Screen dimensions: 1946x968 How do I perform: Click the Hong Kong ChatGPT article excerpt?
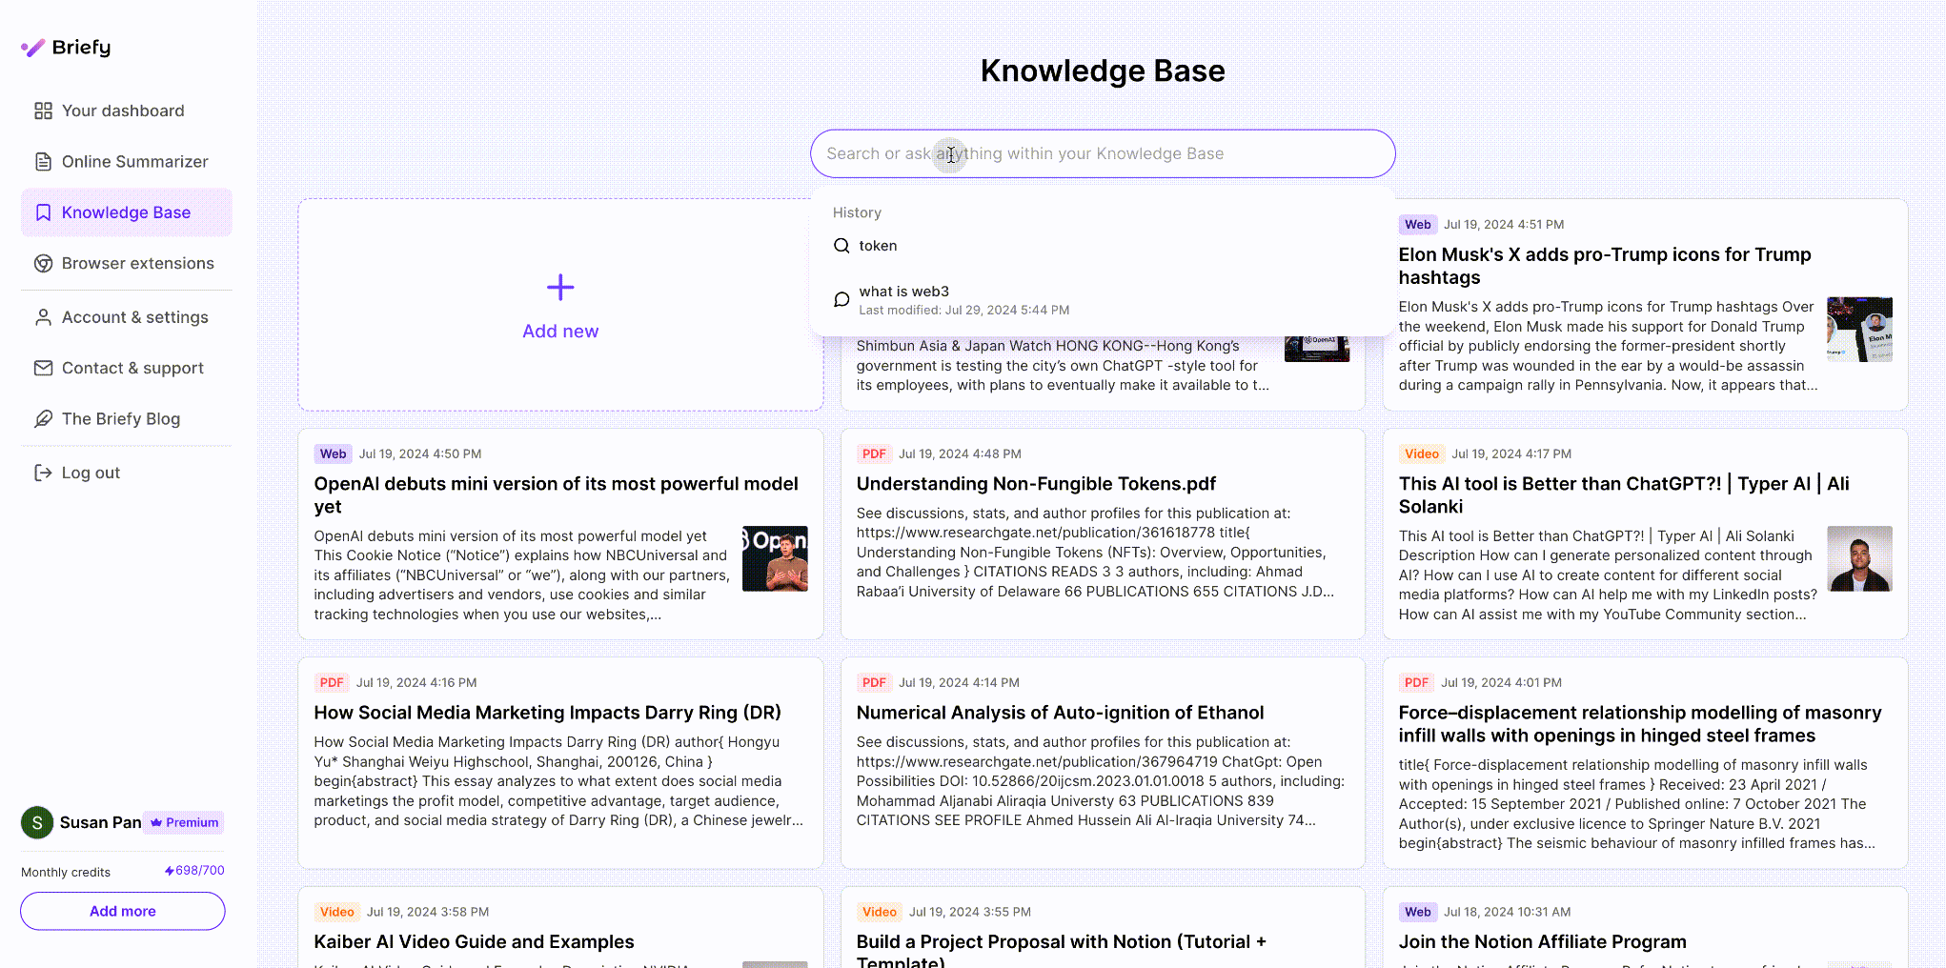(1063, 366)
